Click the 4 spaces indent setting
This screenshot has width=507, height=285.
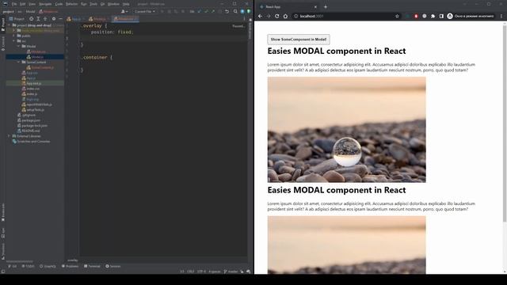pyautogui.click(x=215, y=272)
